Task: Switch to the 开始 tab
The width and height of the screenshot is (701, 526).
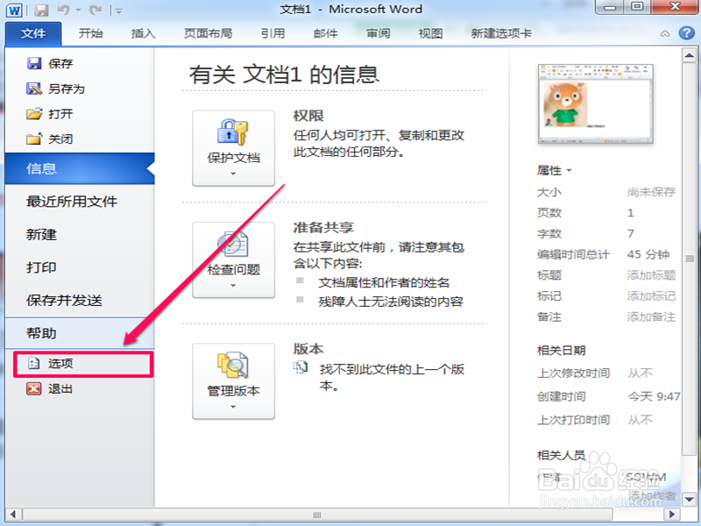Action: 90,33
